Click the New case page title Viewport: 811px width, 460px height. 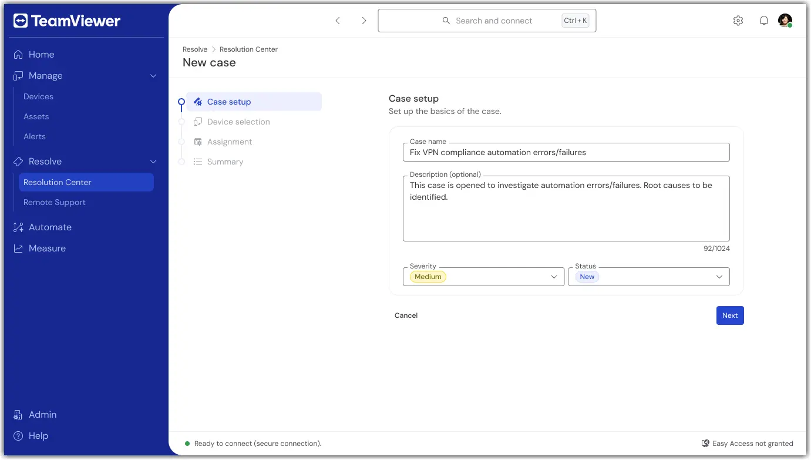(209, 63)
